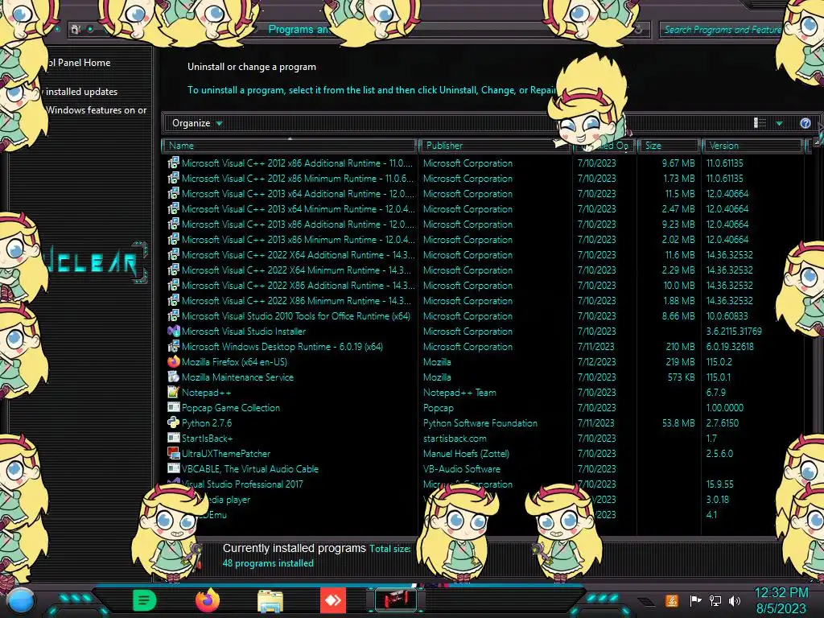Select Microsoft Visual C++ 2013 x64 Minimum Runtime

[298, 208]
